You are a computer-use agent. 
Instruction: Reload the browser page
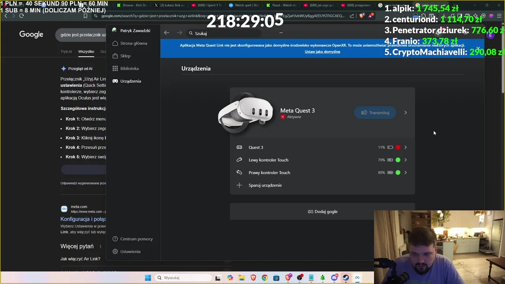click(x=21, y=16)
